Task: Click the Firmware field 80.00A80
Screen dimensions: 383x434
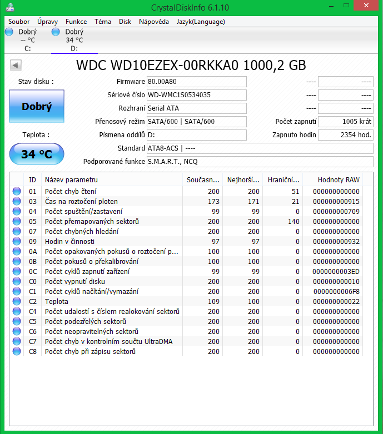Action: (x=197, y=82)
